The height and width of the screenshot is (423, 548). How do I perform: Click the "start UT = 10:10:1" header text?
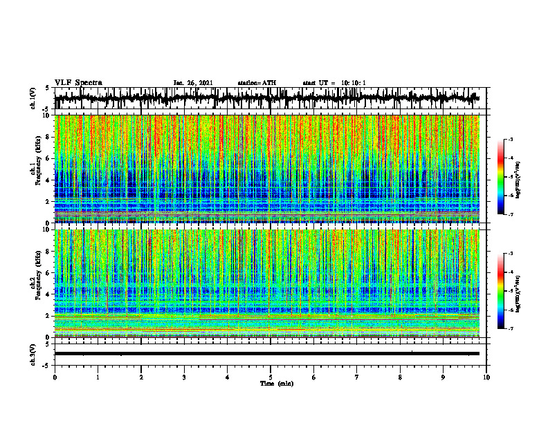(x=334, y=83)
